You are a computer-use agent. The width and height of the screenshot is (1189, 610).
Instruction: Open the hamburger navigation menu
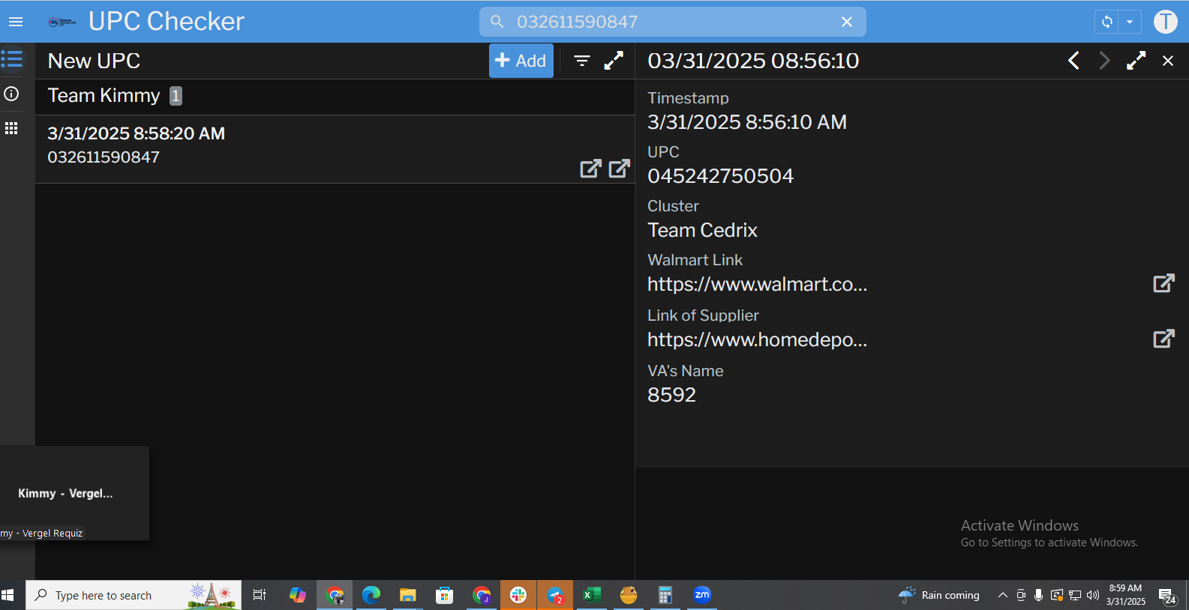click(16, 22)
